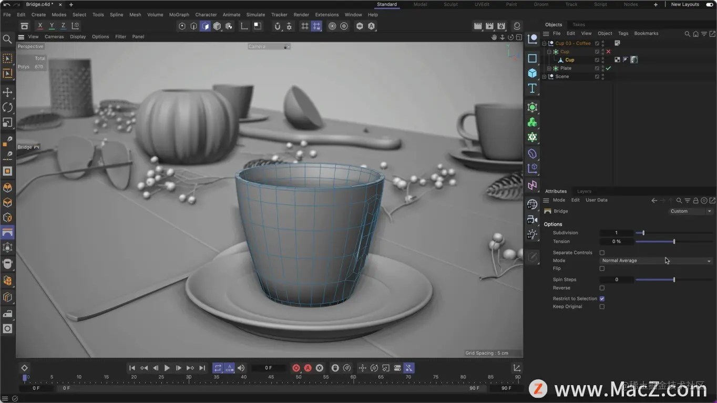
Task: Open the Normal Average mode dropdown
Action: click(656, 261)
